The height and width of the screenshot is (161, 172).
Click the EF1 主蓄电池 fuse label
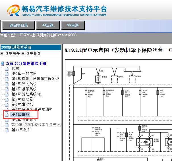coord(91,94)
